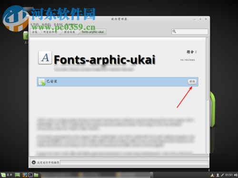Click the operations progress bar at bottom
The image size is (238, 178).
134,162
